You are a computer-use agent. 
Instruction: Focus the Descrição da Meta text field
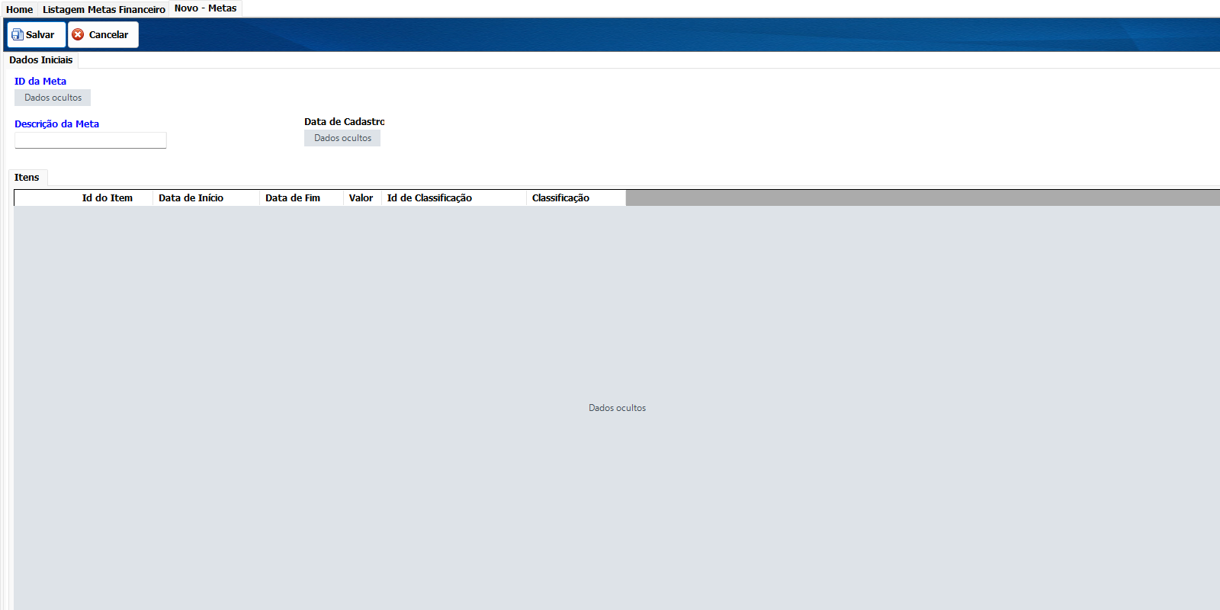[x=91, y=140]
